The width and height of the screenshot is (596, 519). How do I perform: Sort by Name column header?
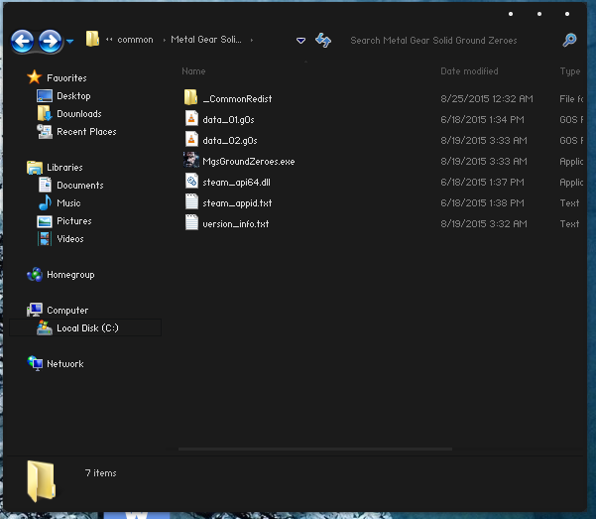click(193, 71)
